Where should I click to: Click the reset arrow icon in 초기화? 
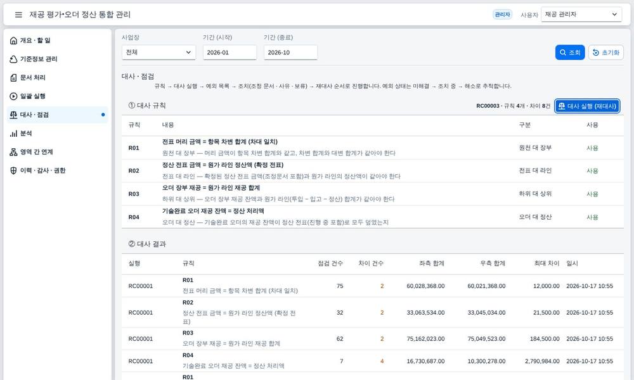(595, 53)
